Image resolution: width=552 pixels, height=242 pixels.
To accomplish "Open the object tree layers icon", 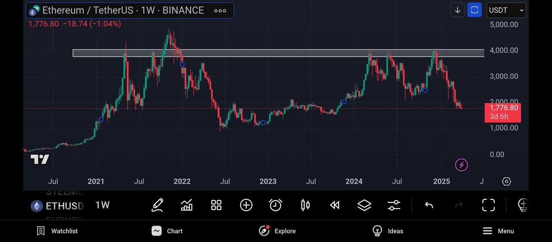I will pyautogui.click(x=364, y=205).
